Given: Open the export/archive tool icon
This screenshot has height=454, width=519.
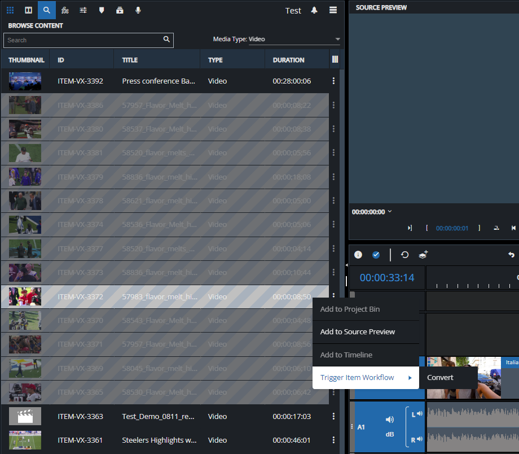Looking at the screenshot, I should pyautogui.click(x=120, y=10).
